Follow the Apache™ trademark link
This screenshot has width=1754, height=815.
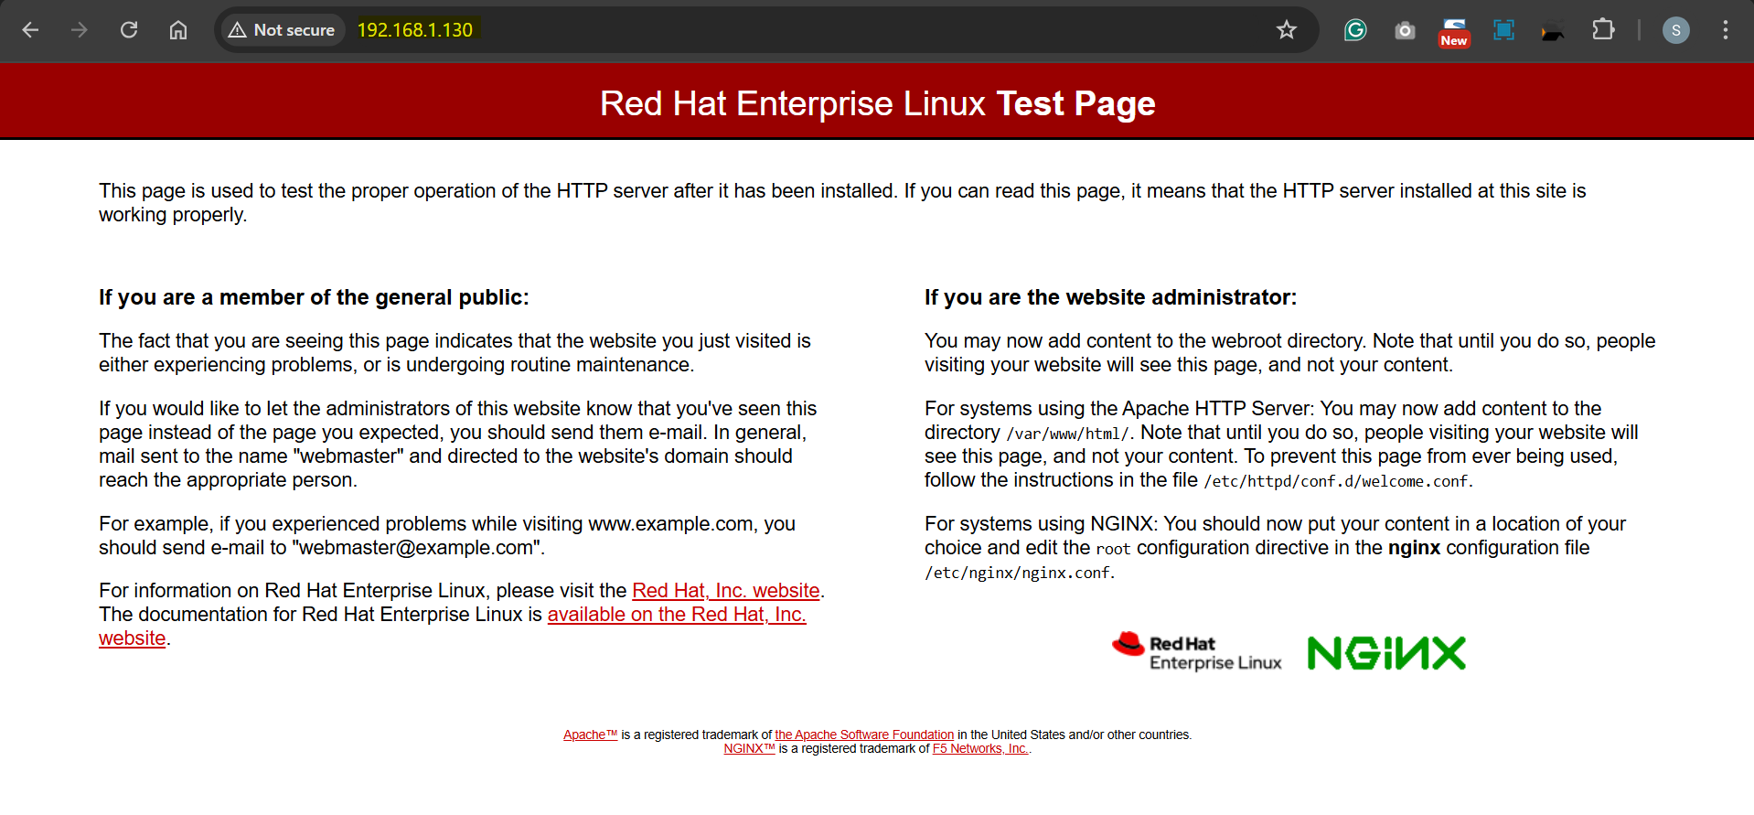pyautogui.click(x=591, y=735)
